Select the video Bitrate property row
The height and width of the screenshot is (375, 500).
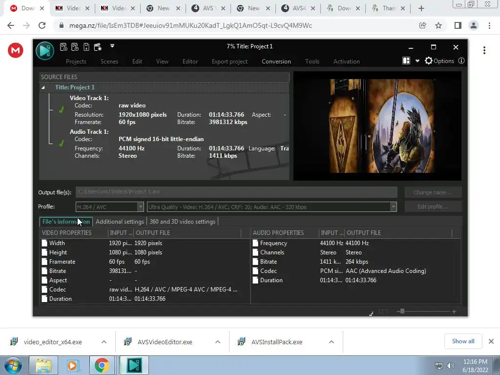coord(145,271)
